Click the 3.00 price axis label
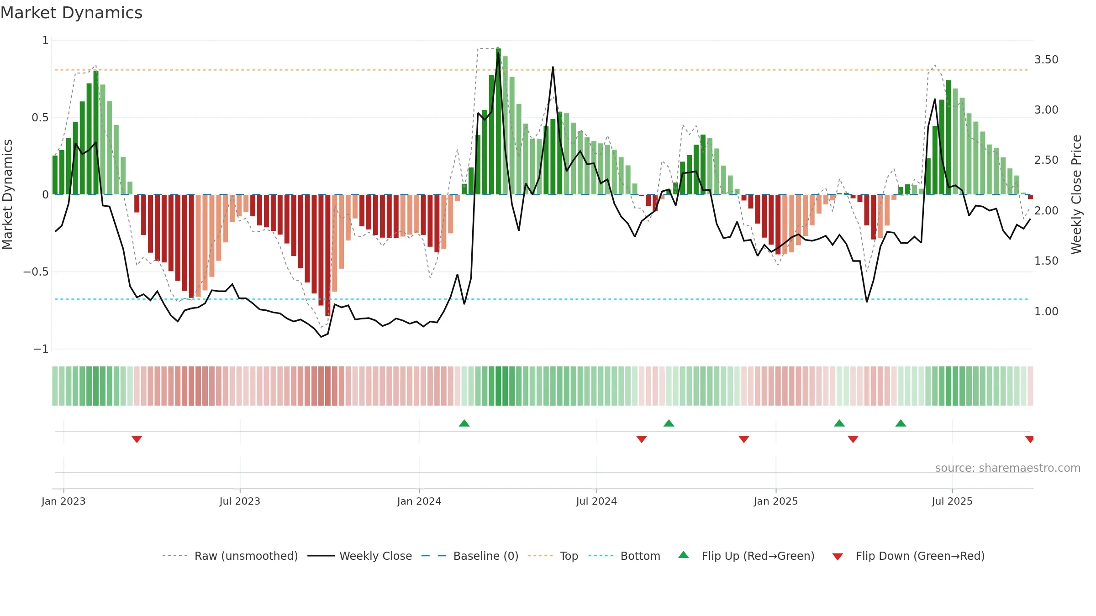This screenshot has height=616, width=1096. click(x=1046, y=110)
